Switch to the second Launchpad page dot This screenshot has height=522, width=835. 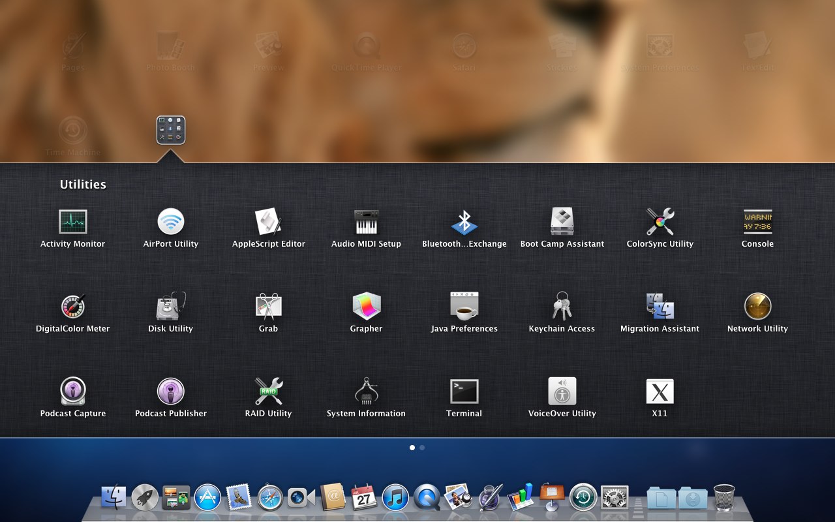pyautogui.click(x=422, y=448)
